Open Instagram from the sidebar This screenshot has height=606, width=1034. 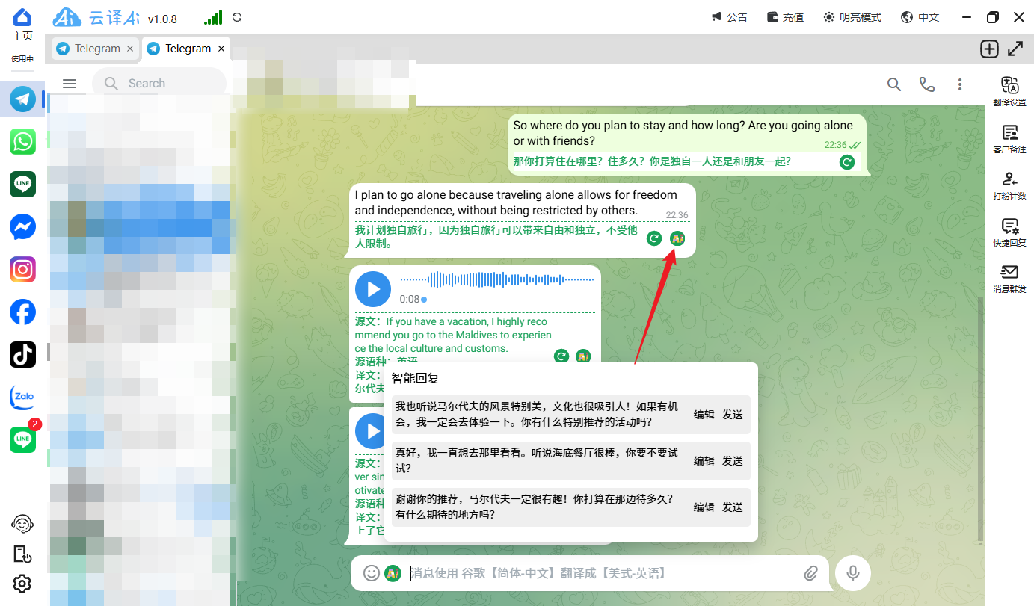(22, 269)
